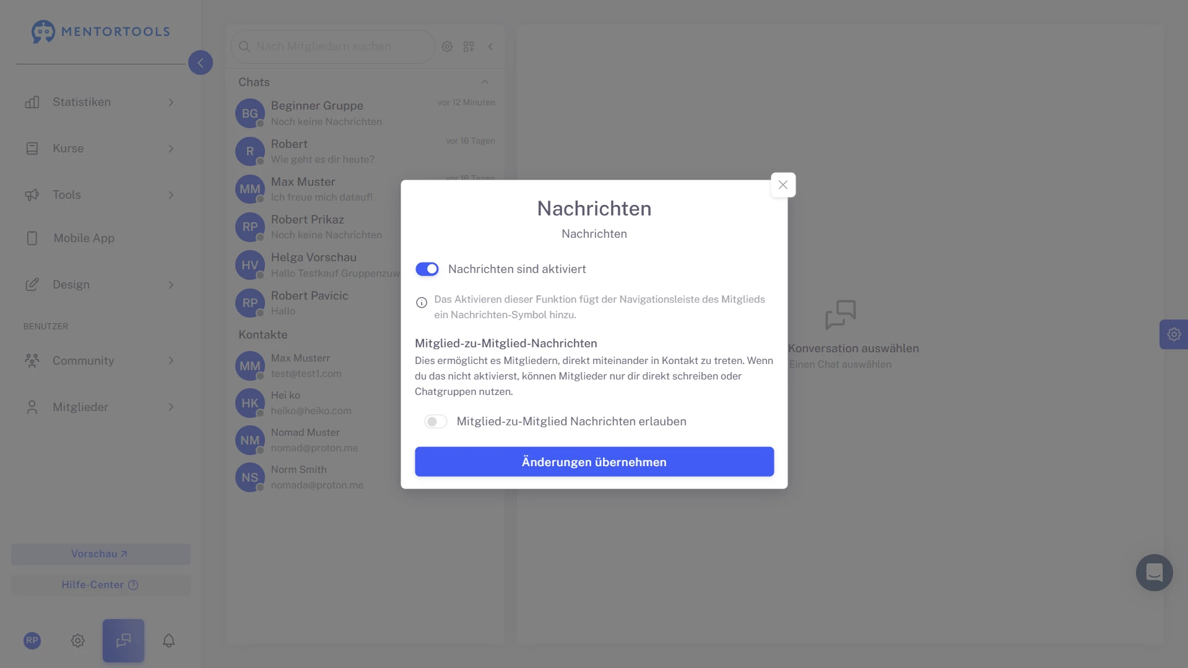Click the RP user avatar bottom left
This screenshot has width=1188, height=668.
click(x=32, y=640)
